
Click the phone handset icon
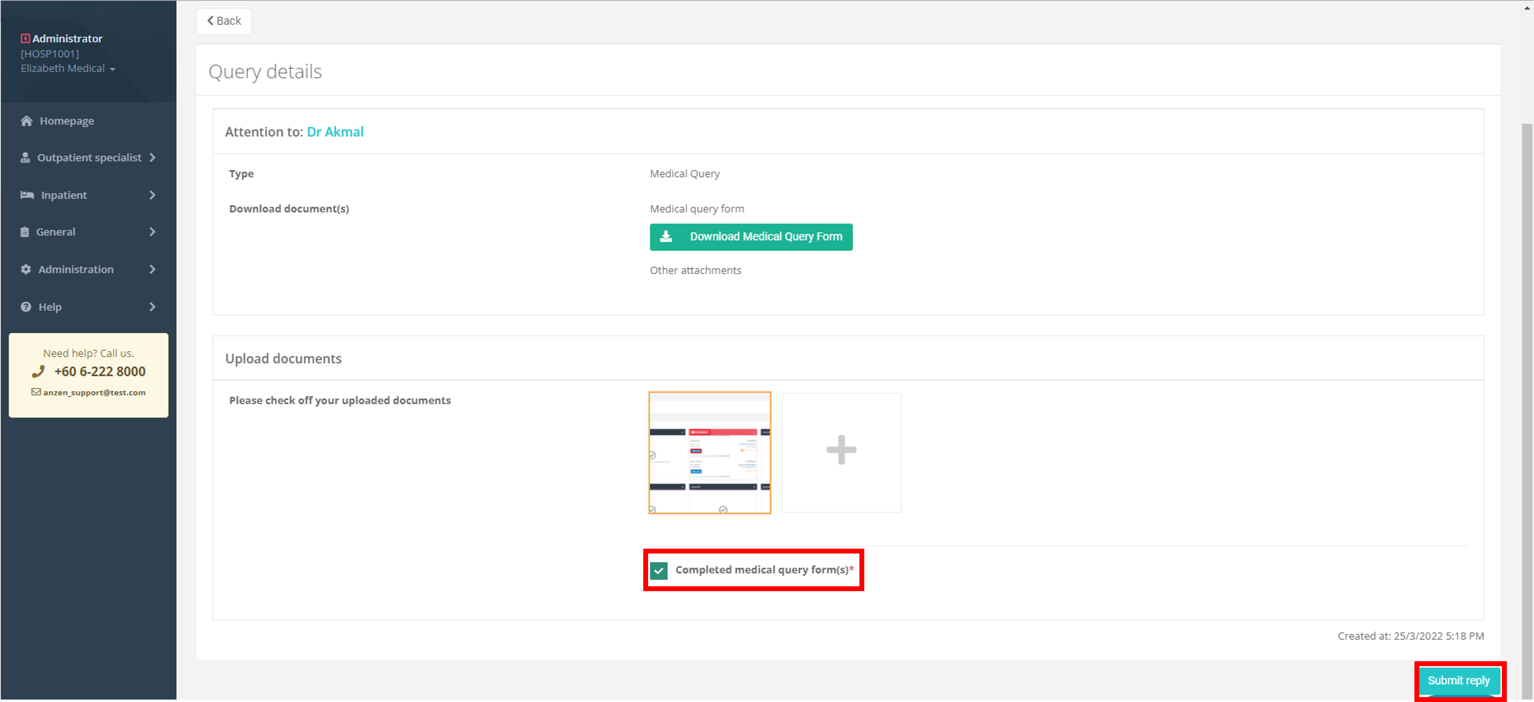pos(39,372)
